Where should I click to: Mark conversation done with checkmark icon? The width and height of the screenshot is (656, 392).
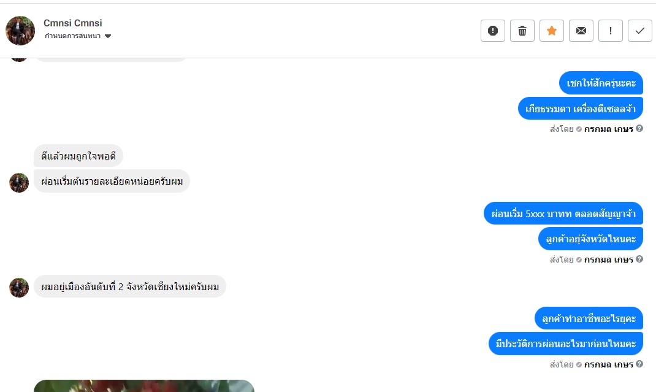coord(639,31)
